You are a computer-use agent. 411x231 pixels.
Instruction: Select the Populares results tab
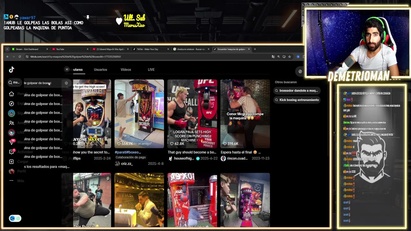pos(78,70)
